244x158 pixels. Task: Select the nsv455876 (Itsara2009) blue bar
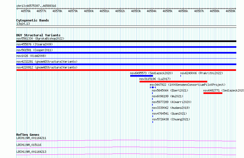click(126, 47)
